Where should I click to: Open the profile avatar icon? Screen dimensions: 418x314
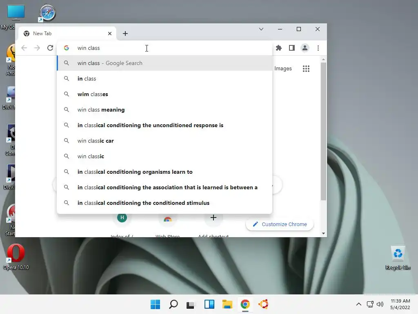[x=305, y=48]
